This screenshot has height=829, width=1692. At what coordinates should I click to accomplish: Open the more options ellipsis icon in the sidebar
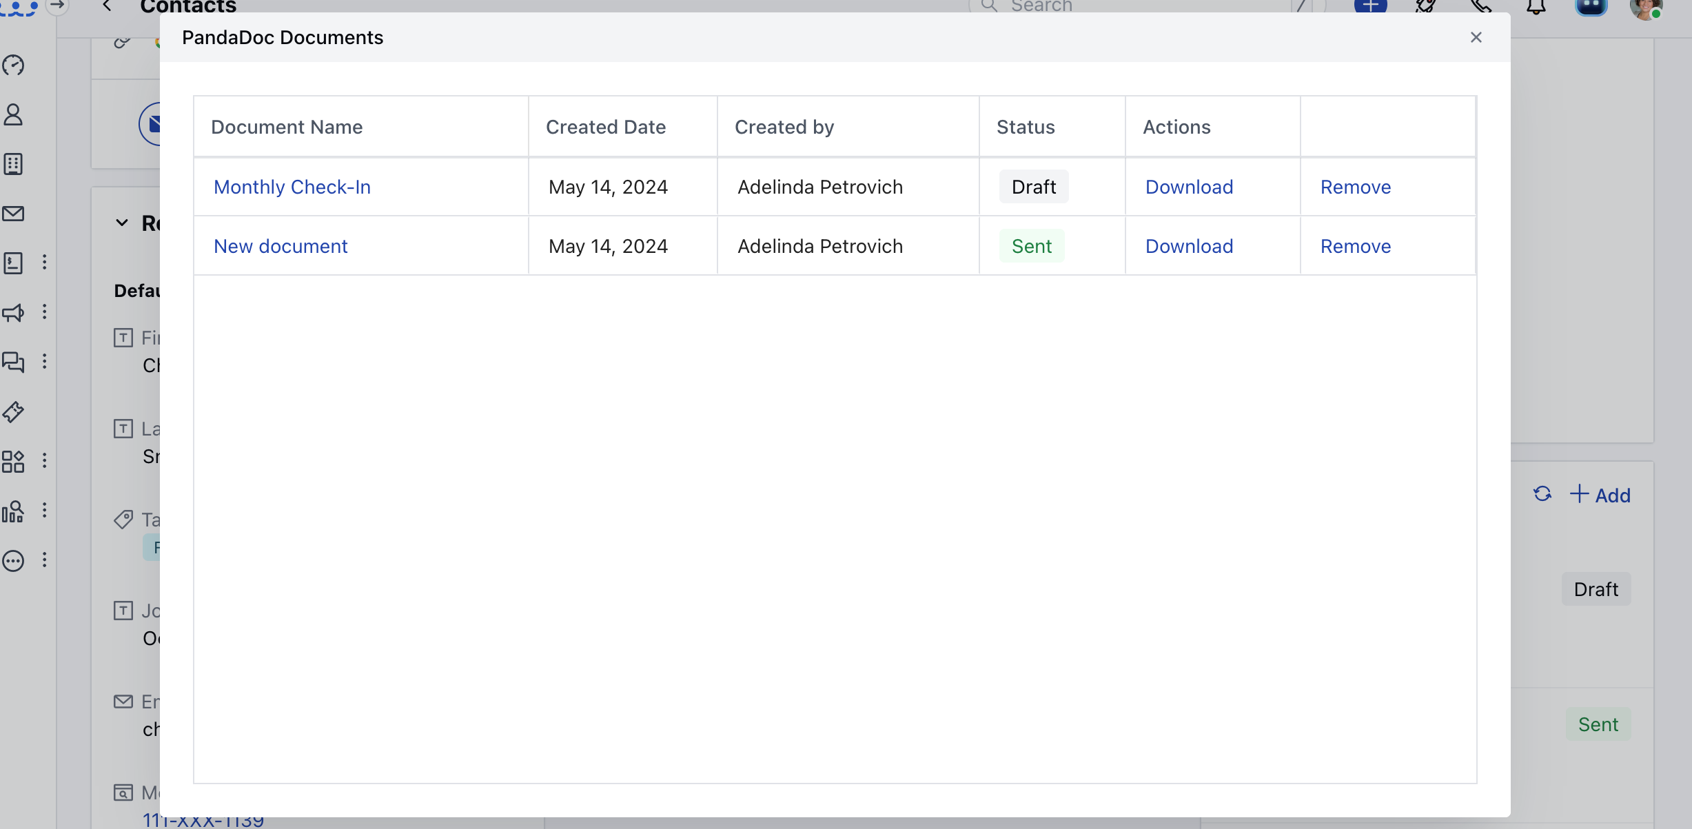pyautogui.click(x=13, y=560)
